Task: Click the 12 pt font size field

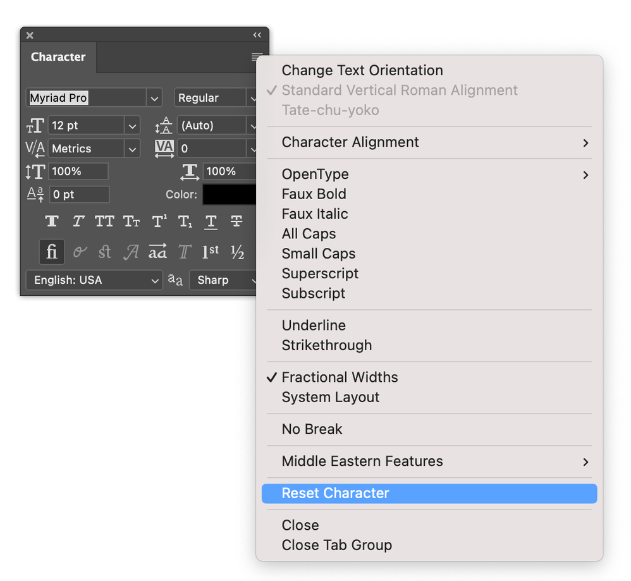Action: click(x=86, y=126)
